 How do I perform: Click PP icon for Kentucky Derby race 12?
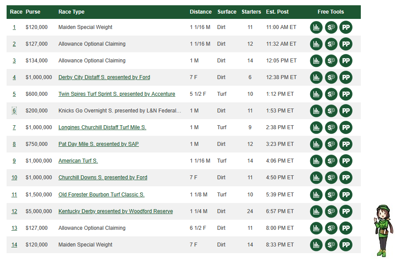pos(346,211)
